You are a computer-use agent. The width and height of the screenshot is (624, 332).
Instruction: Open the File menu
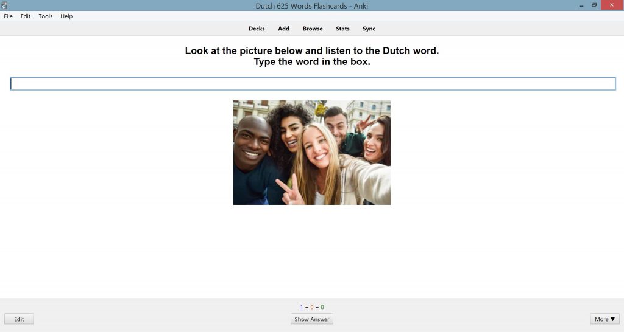point(8,16)
